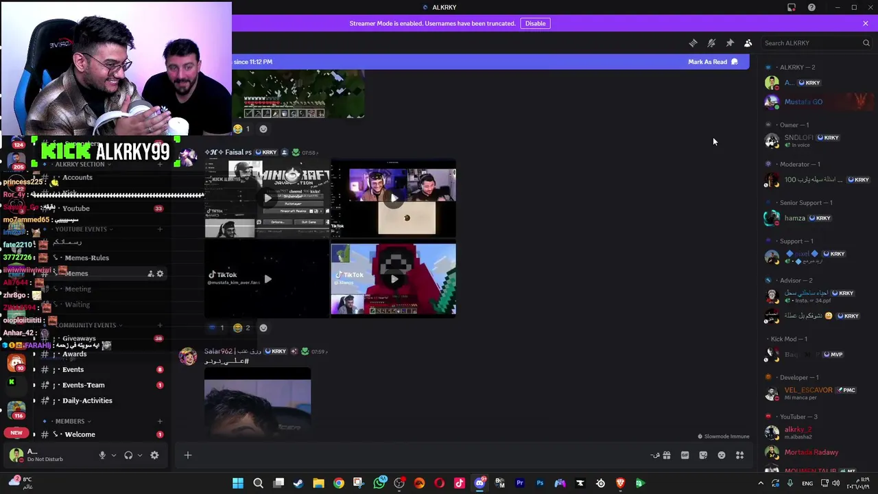The image size is (878, 494).
Task: Dismiss the Streamer Mode banner
Action: point(866,23)
